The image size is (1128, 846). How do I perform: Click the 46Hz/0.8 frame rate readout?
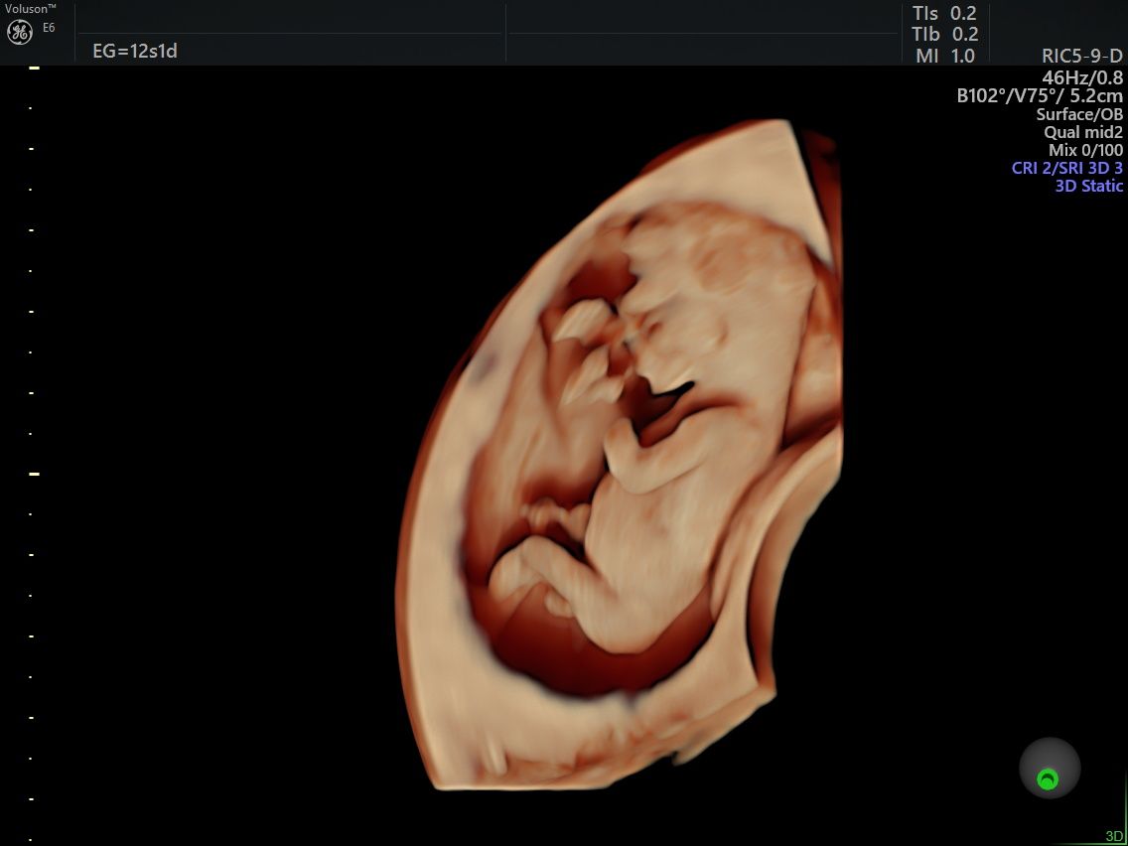[x=1082, y=77]
